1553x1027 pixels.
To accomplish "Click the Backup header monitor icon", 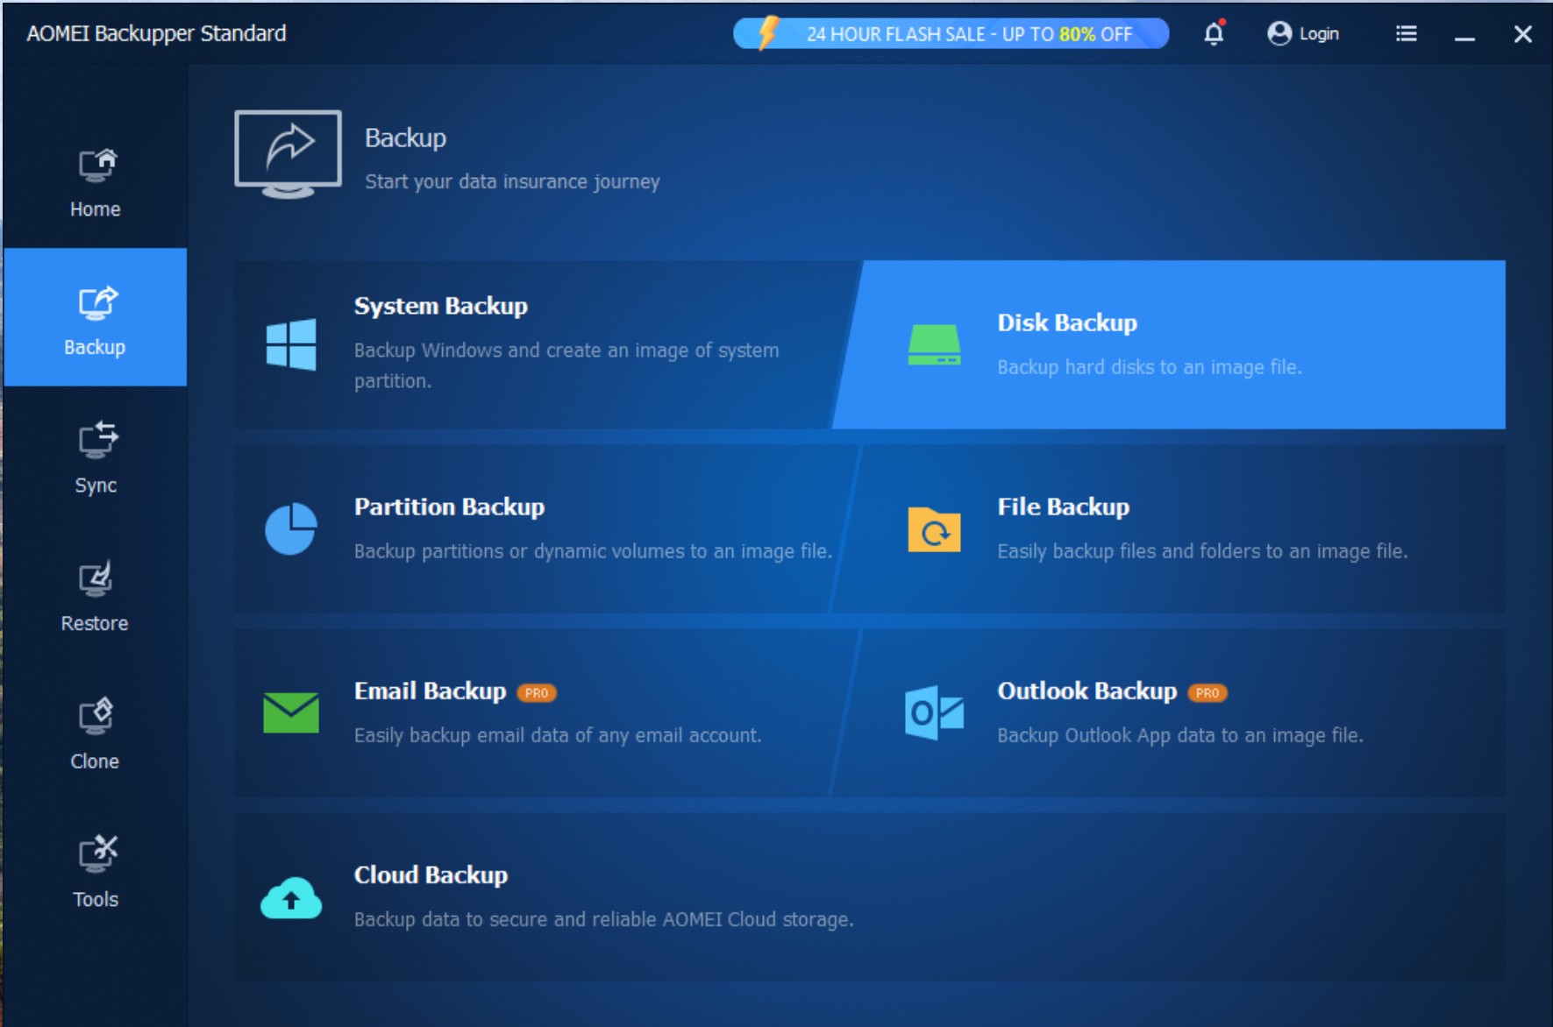I will click(x=288, y=154).
